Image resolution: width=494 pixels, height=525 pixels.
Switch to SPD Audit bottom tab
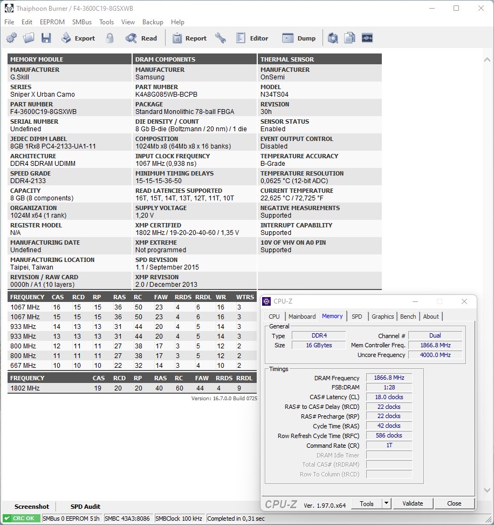[85, 507]
